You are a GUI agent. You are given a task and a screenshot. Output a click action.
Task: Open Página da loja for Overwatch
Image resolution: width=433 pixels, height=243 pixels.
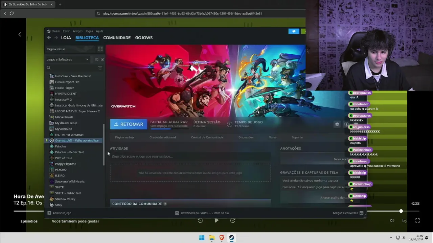tap(124, 137)
